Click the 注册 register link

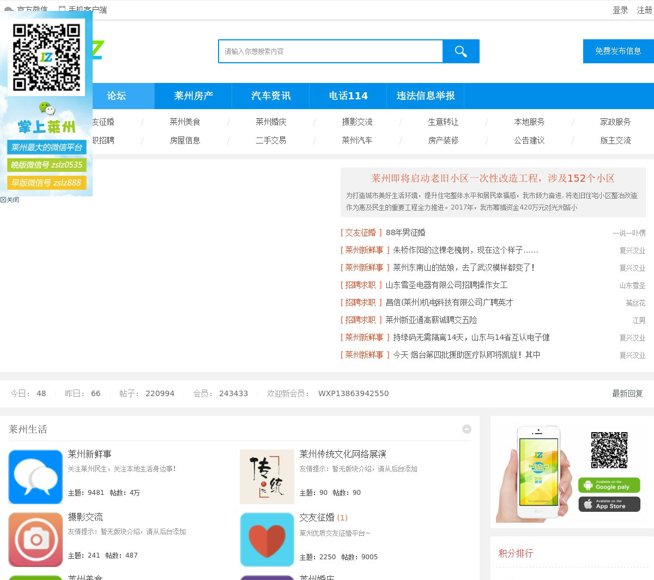pos(644,10)
